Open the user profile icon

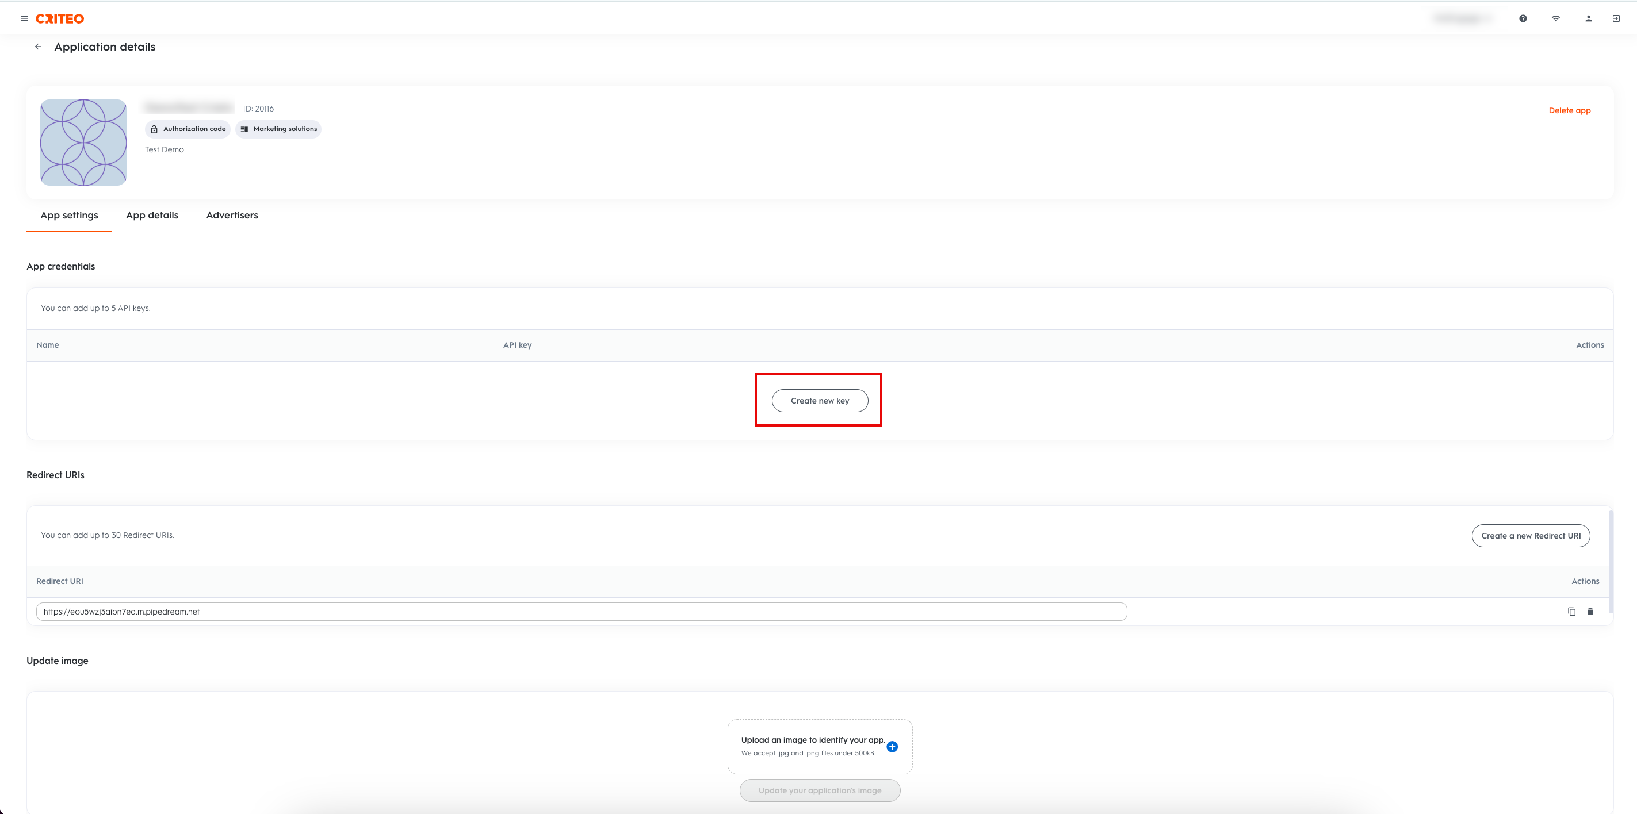pyautogui.click(x=1588, y=18)
